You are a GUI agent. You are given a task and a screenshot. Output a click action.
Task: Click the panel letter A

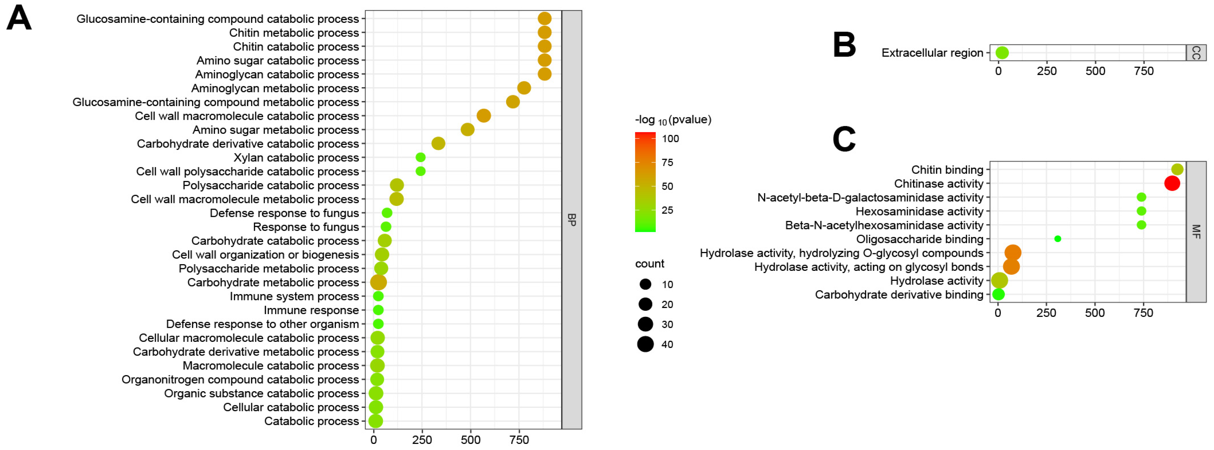coord(19,18)
